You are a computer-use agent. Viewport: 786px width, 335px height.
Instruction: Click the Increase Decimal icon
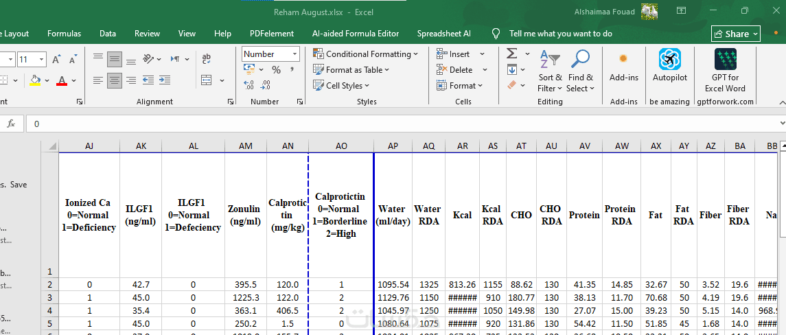[x=249, y=85]
